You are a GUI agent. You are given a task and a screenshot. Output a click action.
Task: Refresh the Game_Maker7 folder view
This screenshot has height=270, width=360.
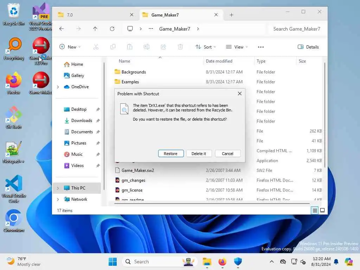point(112,29)
